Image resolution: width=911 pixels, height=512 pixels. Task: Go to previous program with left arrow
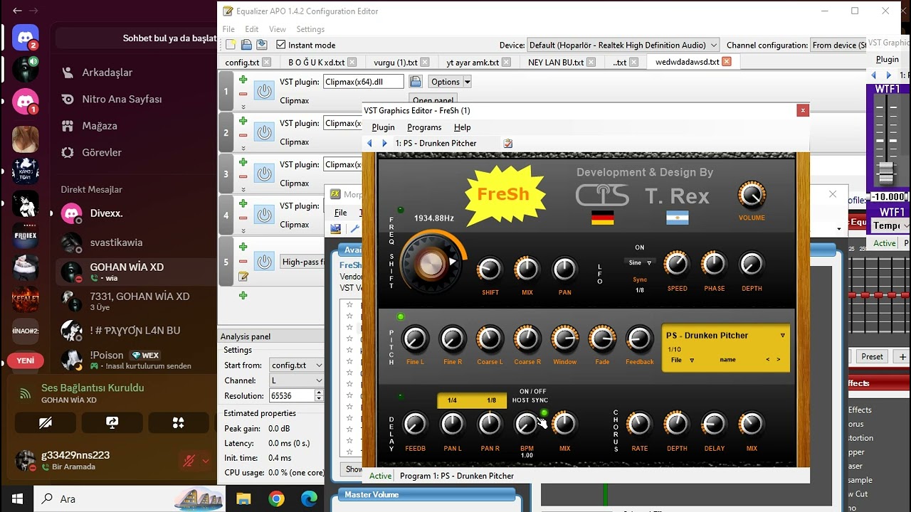point(369,143)
